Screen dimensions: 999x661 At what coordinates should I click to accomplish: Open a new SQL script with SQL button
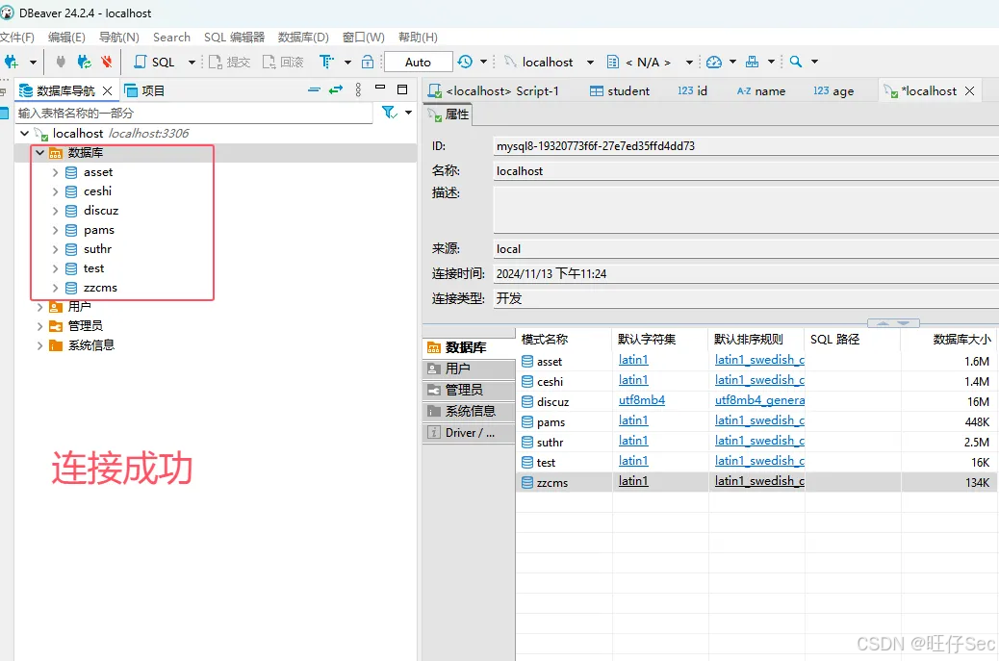tap(154, 62)
